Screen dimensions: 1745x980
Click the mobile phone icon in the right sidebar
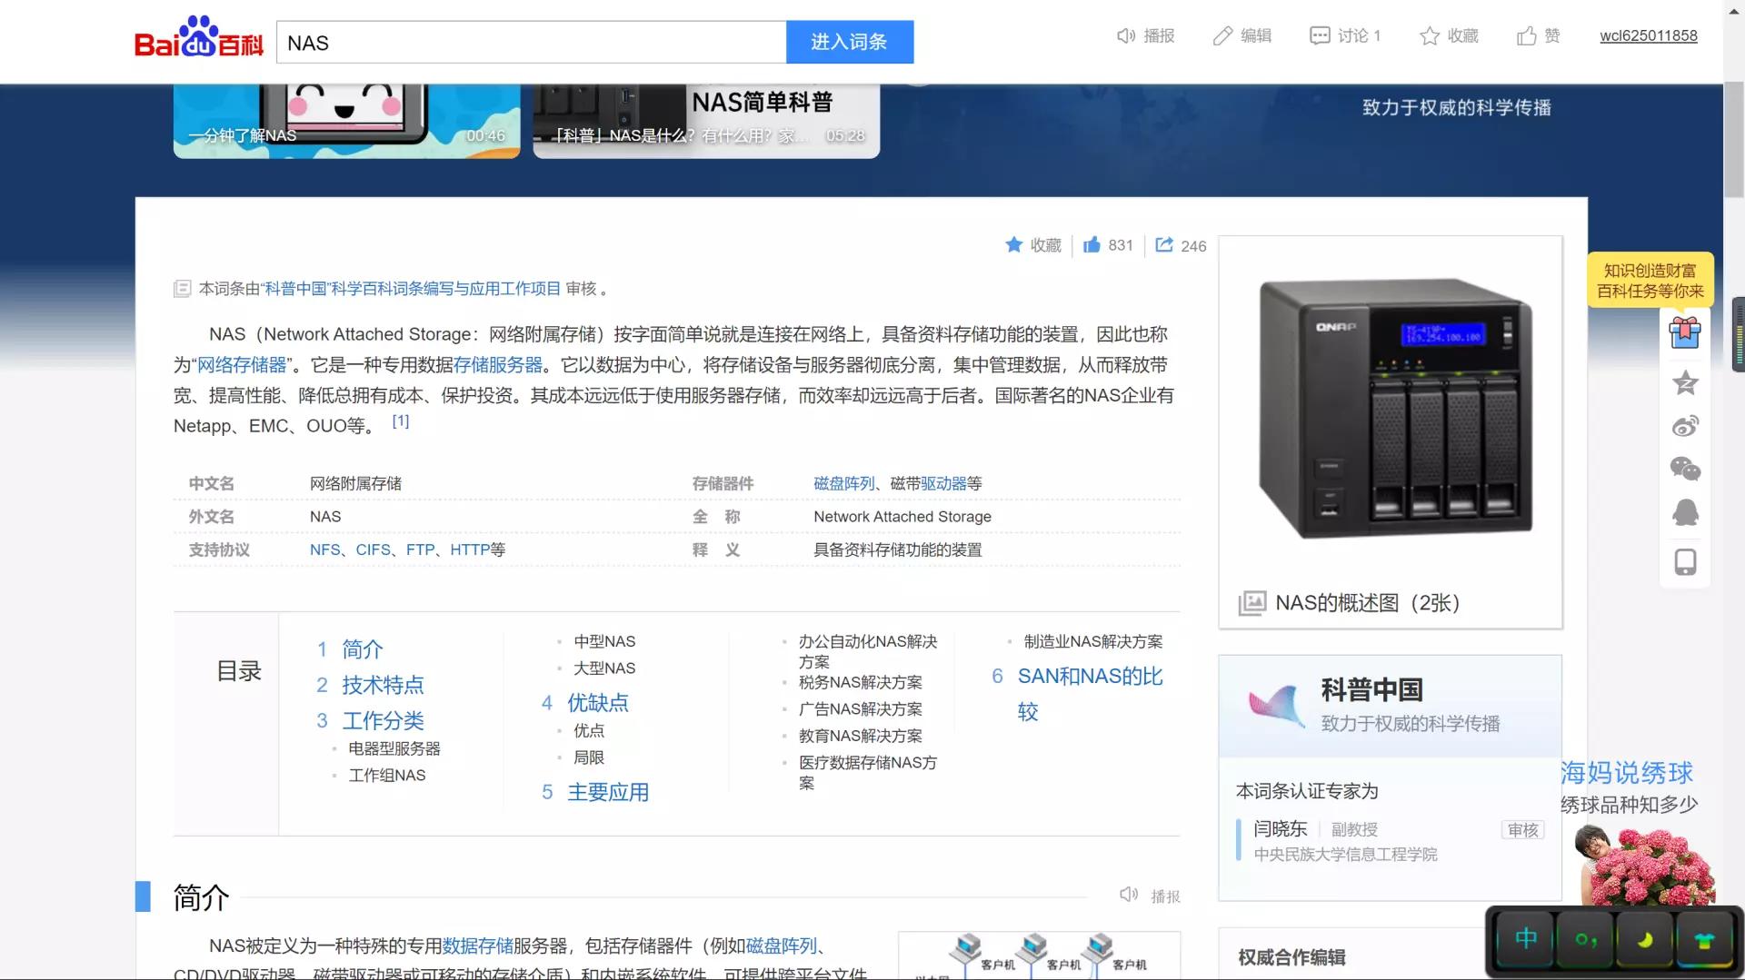1686,561
